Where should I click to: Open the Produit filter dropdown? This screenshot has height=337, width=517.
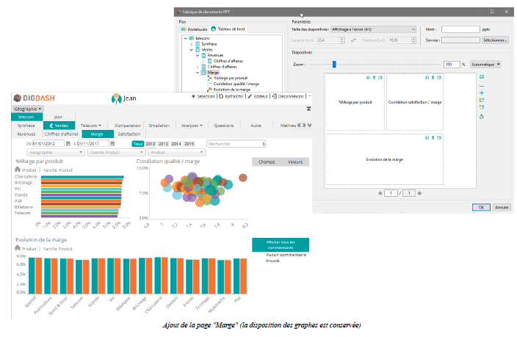click(x=177, y=152)
